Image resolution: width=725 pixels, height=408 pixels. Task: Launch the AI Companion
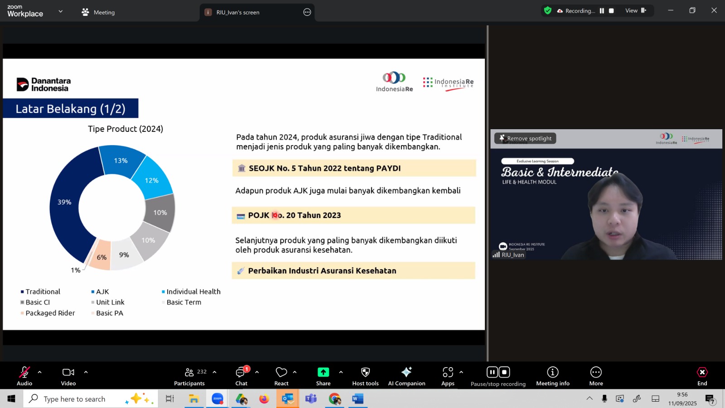[406, 376]
